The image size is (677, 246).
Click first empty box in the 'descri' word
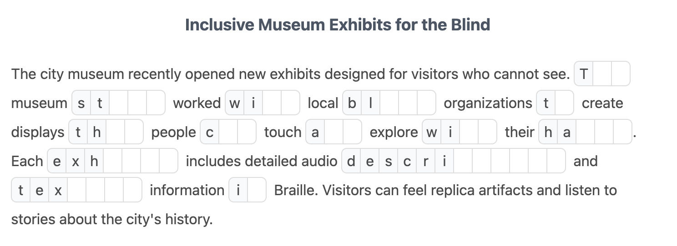coord(463,161)
